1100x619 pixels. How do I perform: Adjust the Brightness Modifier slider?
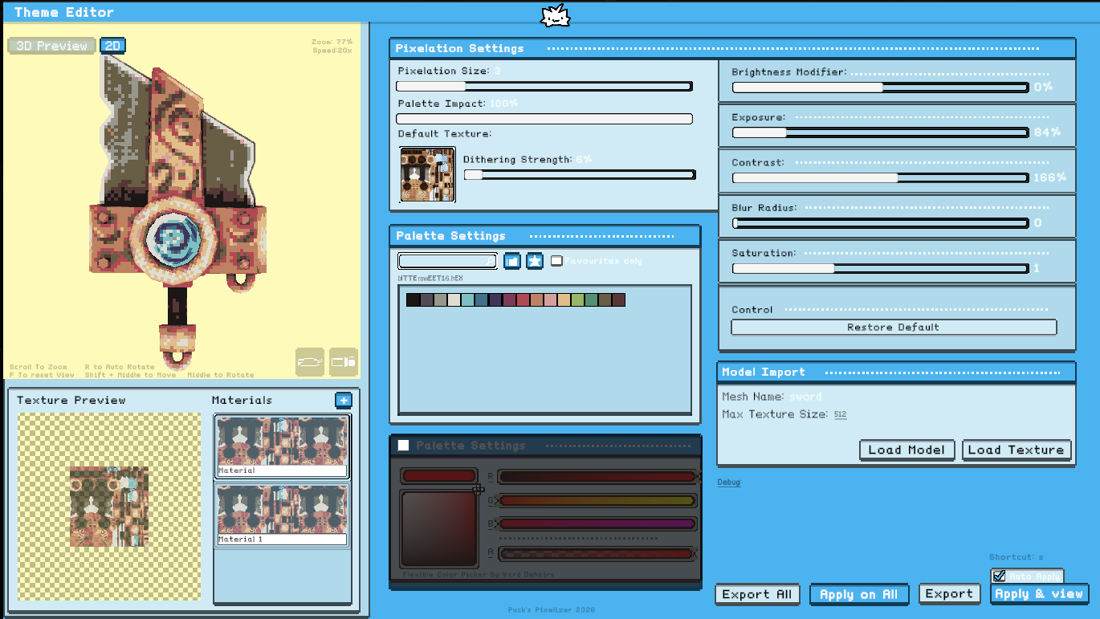pos(880,87)
